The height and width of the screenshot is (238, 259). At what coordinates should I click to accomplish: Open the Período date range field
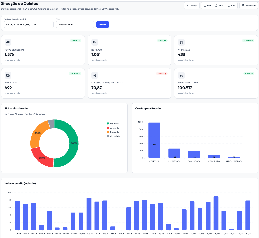29,24
